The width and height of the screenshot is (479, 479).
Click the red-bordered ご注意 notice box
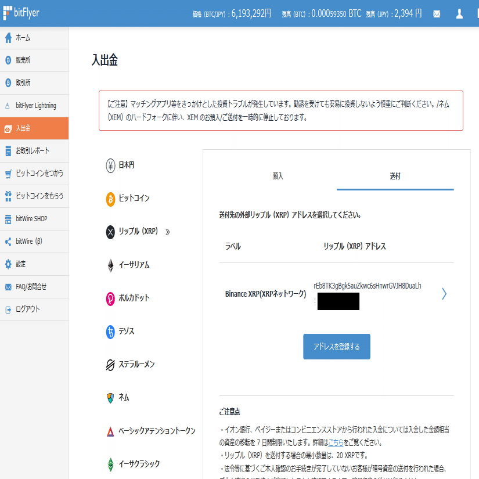[281, 110]
